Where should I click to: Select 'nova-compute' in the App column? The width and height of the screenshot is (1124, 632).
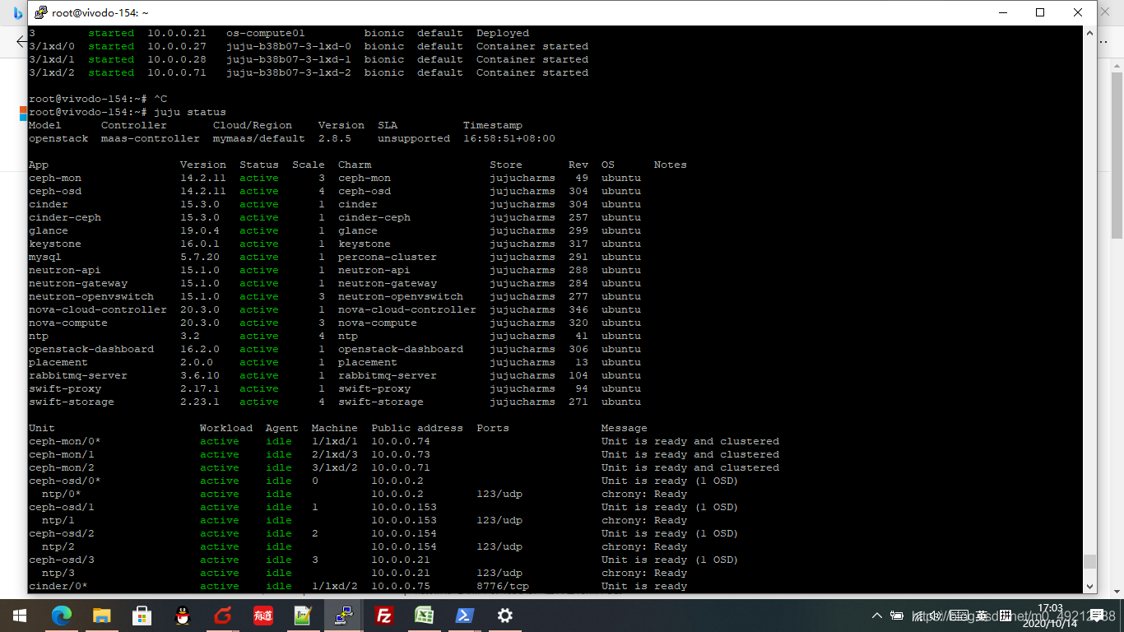click(x=68, y=323)
